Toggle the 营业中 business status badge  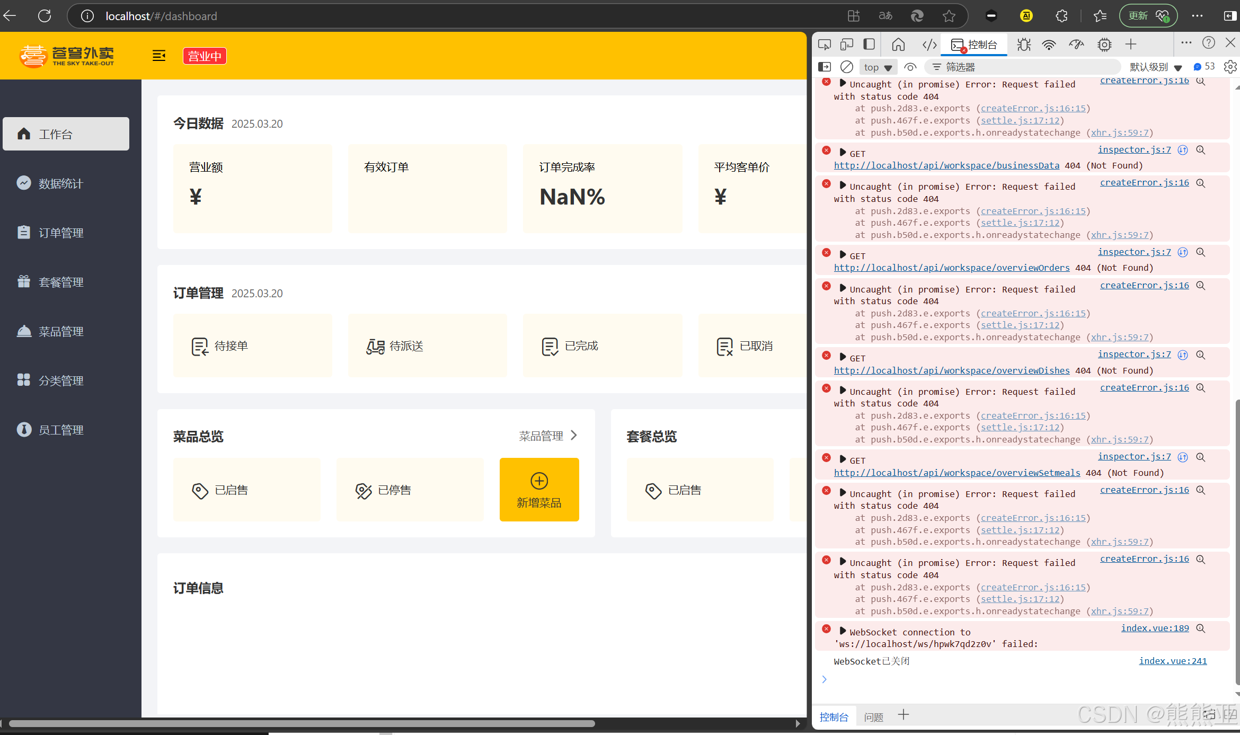tap(205, 56)
